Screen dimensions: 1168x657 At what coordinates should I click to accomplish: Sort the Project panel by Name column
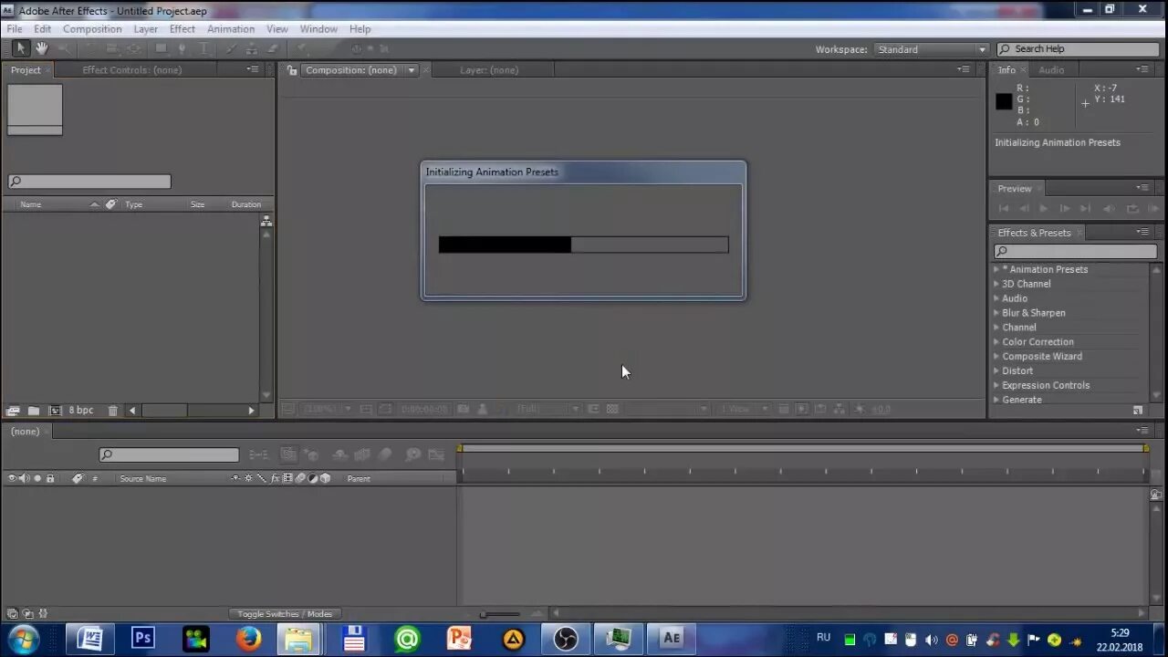[31, 204]
